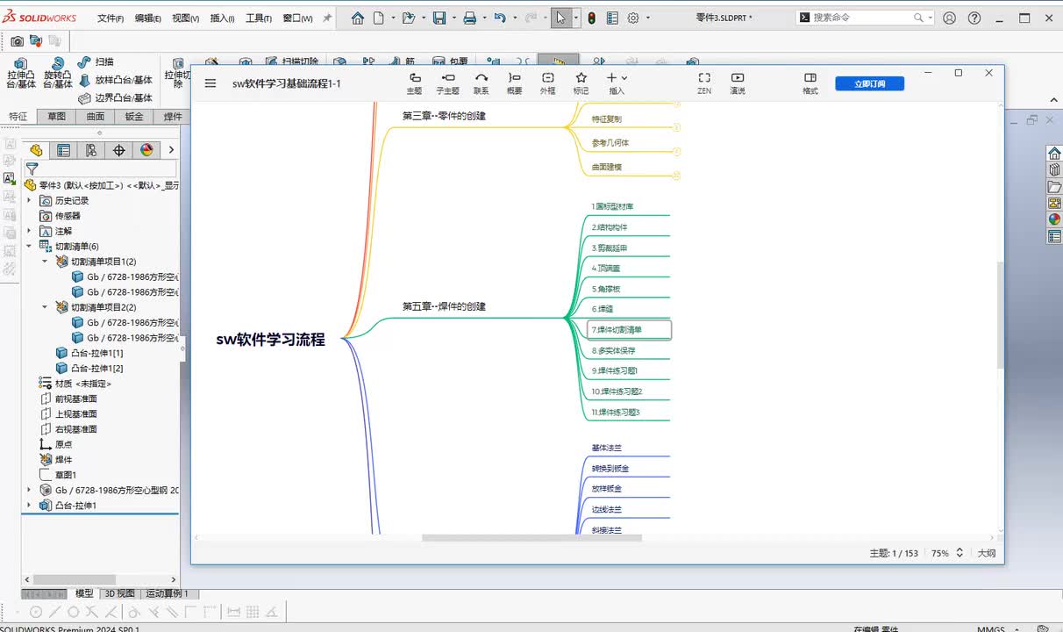Viewport: 1063px width, 632px height.
Task: Toggle ZEN mode in mind map
Action: pos(704,83)
